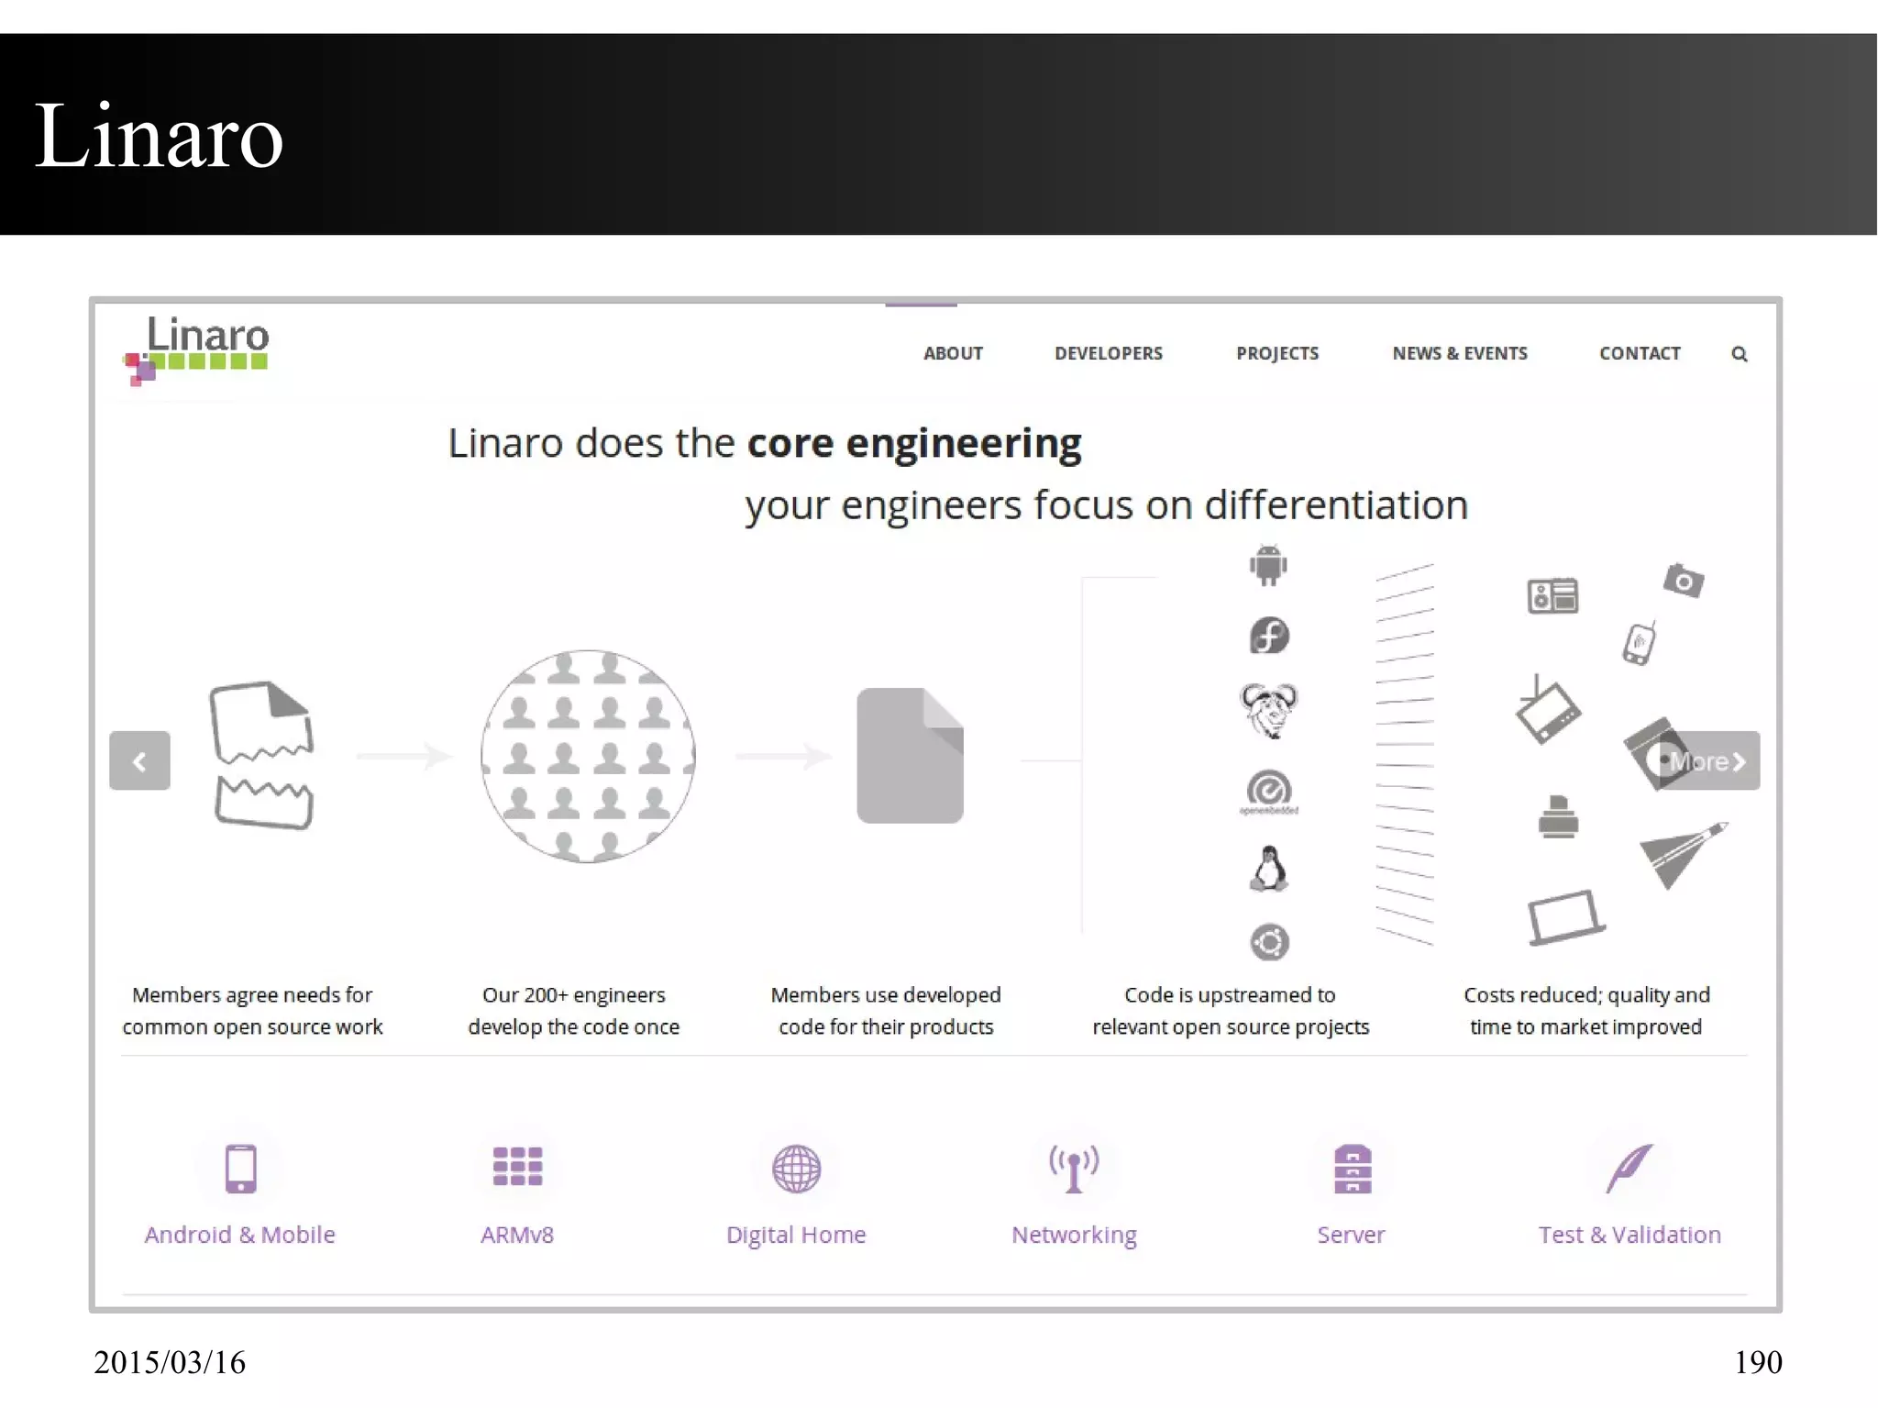The width and height of the screenshot is (1878, 1408).
Task: Click the ARMv8 grid icon
Action: tap(517, 1166)
